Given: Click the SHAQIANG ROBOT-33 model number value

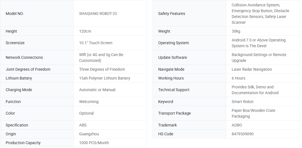Looking at the screenshot, I should coord(98,14).
